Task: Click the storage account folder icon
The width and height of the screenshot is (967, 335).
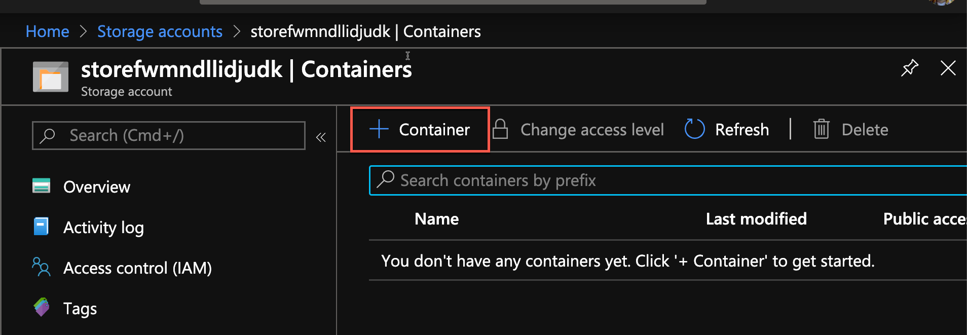Action: click(51, 77)
